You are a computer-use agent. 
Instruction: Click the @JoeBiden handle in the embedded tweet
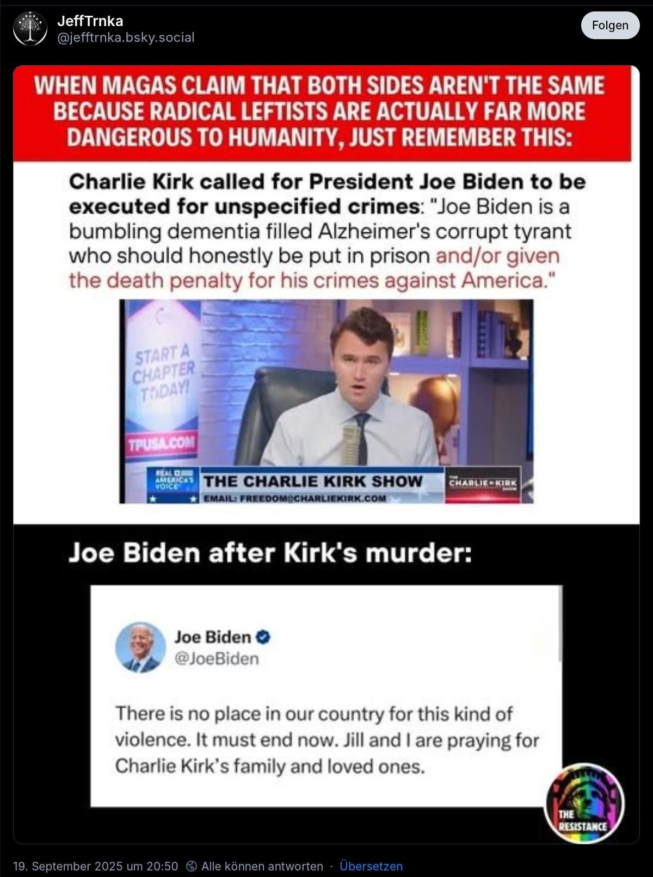point(217,658)
